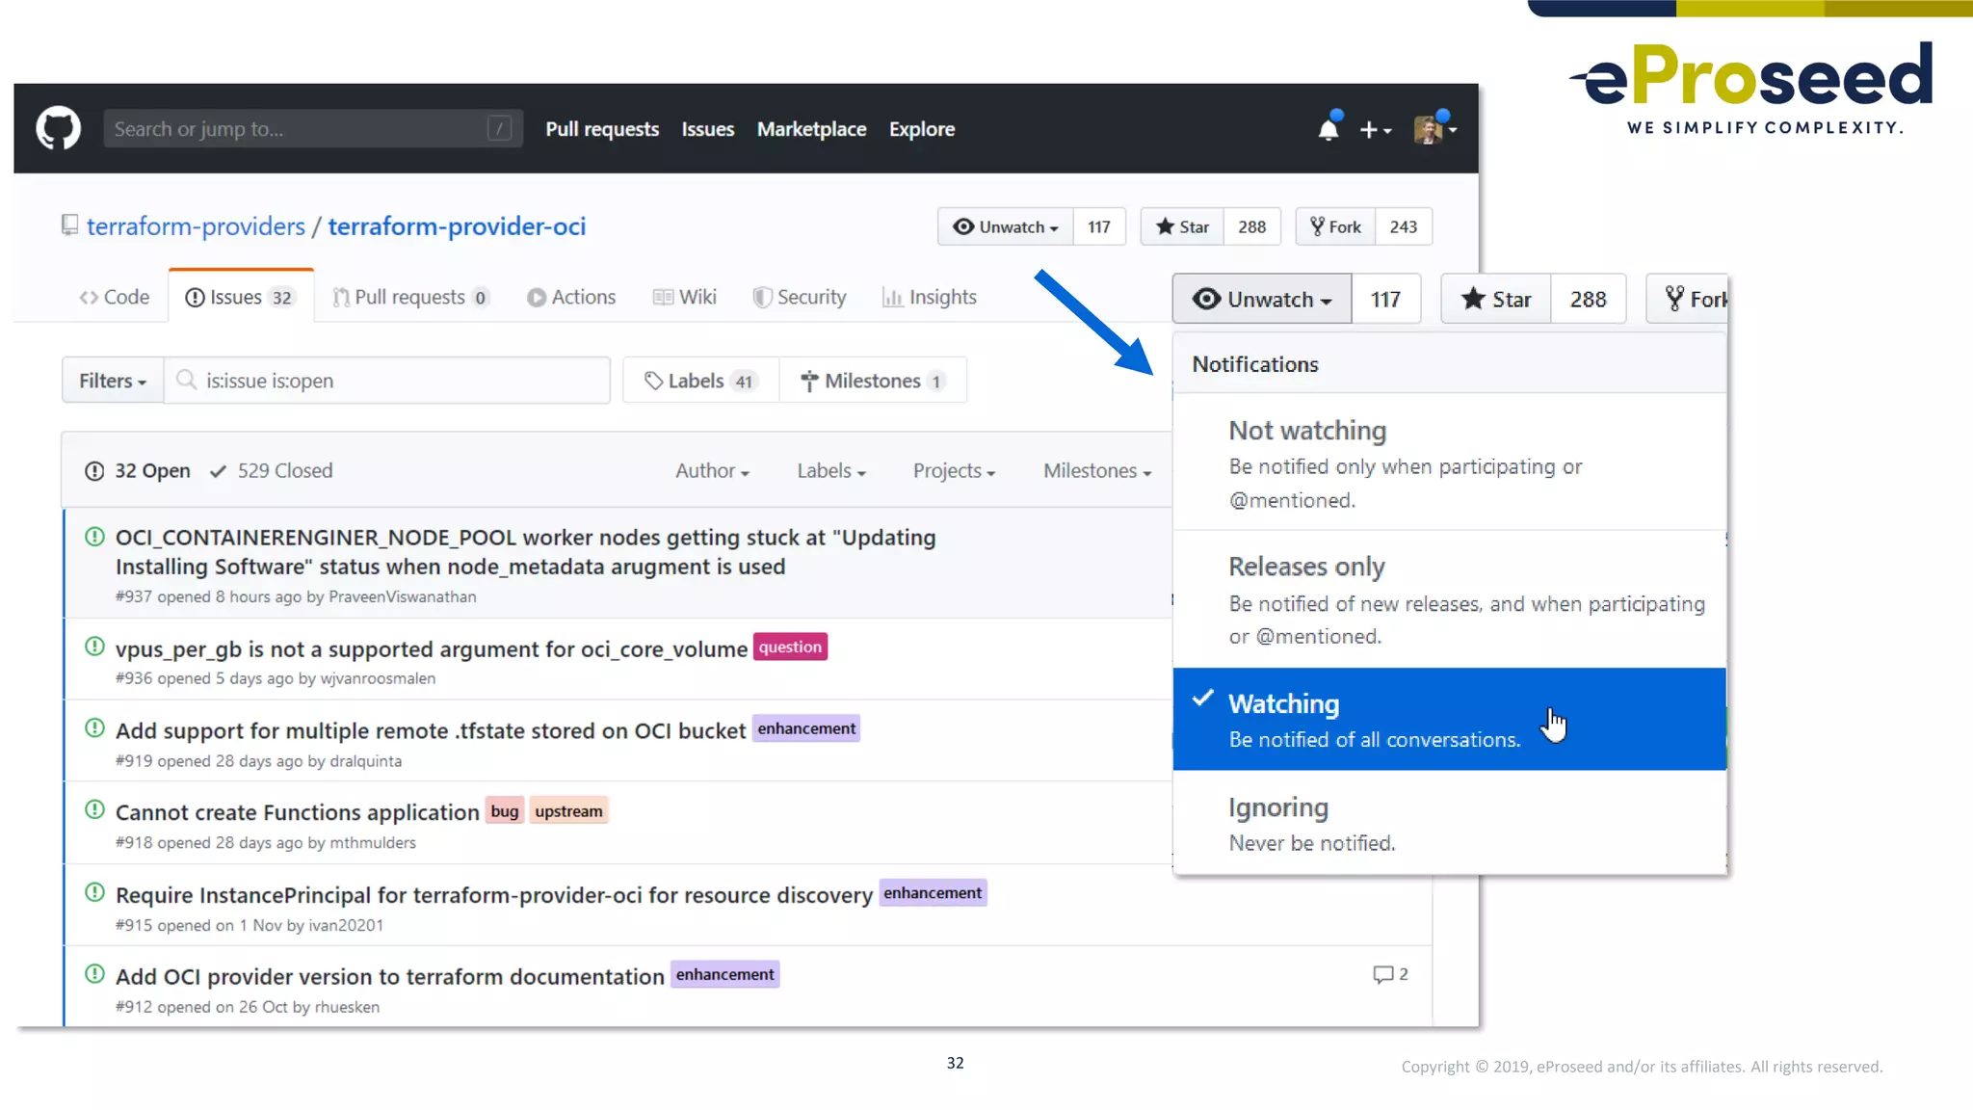The width and height of the screenshot is (1973, 1110).
Task: Click the enlarged 117 watchers count
Action: [x=1385, y=299]
